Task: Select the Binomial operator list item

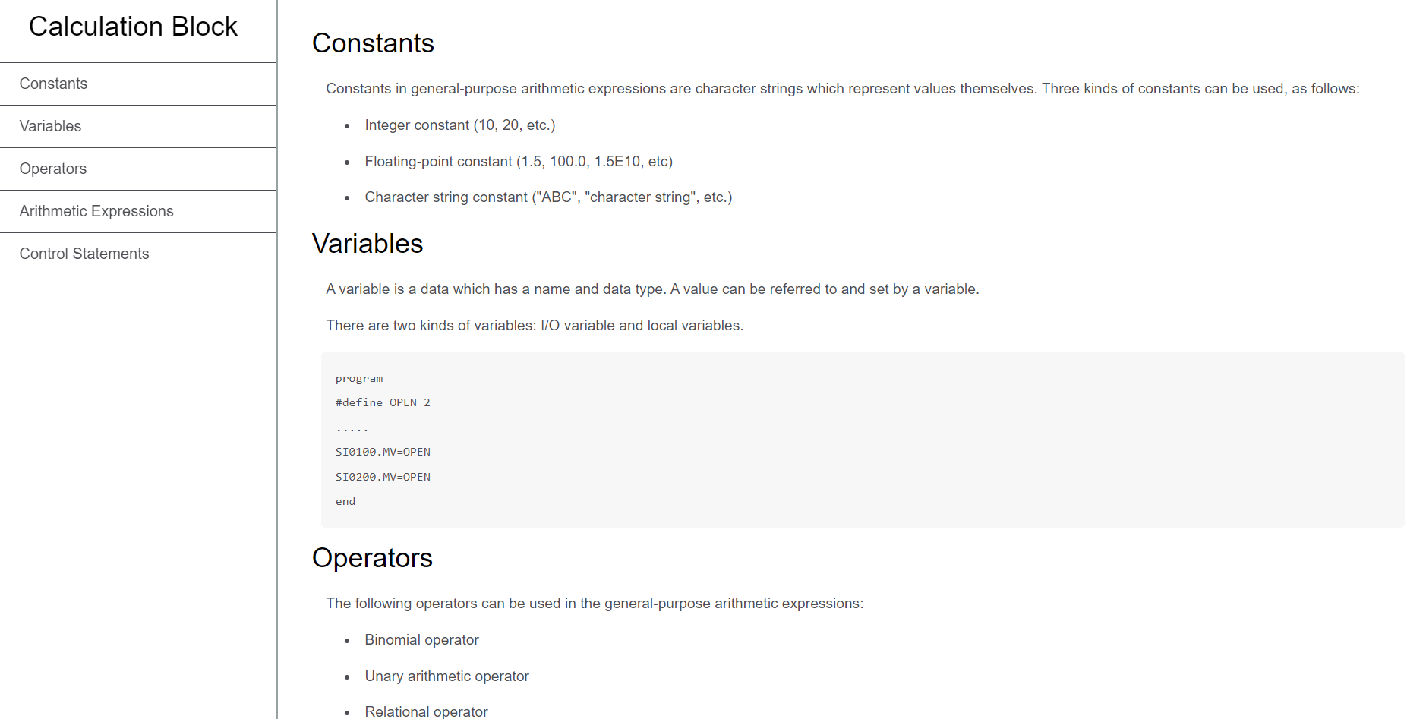Action: [x=421, y=639]
